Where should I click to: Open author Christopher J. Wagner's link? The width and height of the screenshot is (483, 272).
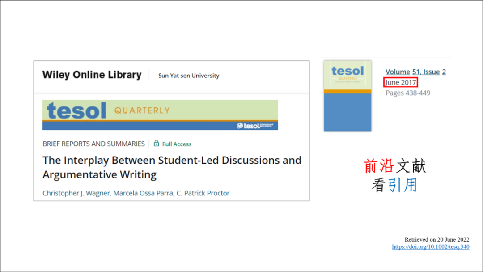pos(76,193)
